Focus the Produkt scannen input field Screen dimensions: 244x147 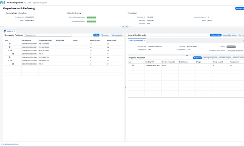click(48, 35)
